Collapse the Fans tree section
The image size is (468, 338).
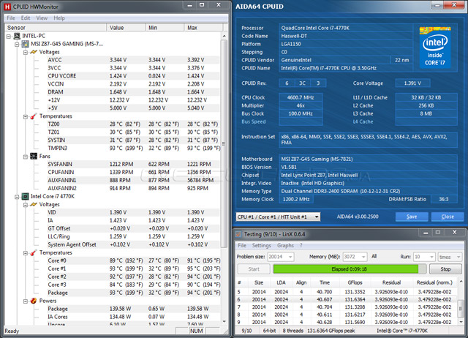(25, 156)
